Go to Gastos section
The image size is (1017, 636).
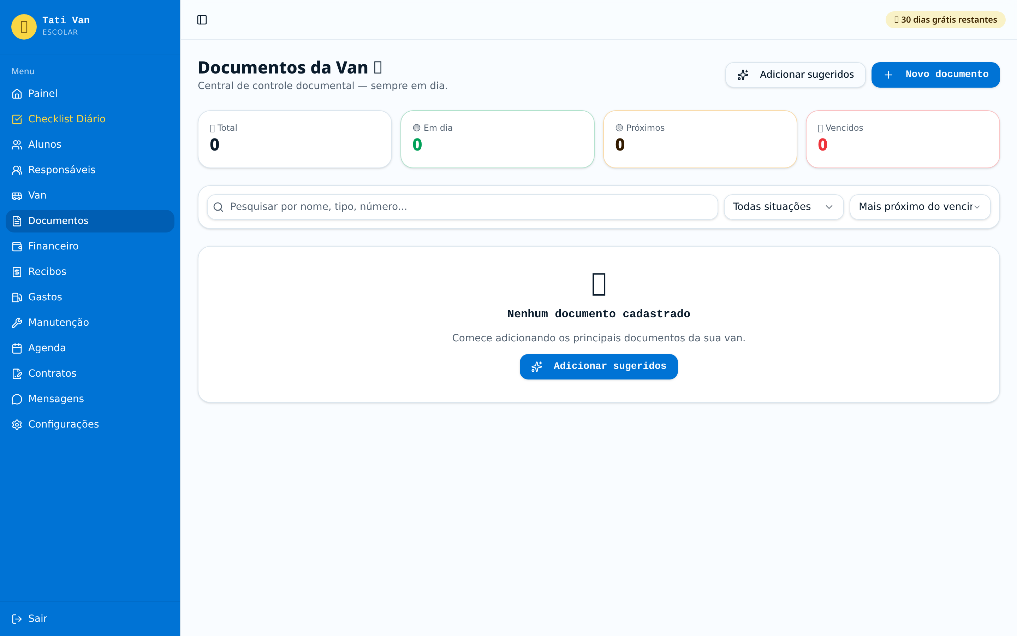[90, 297]
